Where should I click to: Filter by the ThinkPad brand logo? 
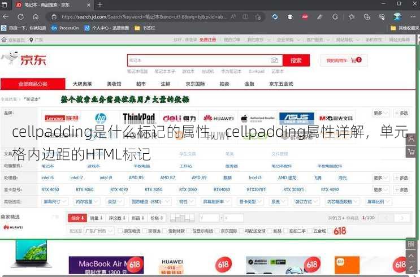coord(138,118)
